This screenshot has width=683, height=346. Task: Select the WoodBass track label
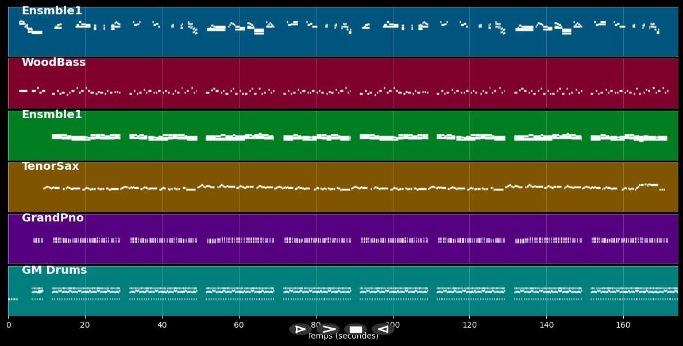[x=53, y=63]
